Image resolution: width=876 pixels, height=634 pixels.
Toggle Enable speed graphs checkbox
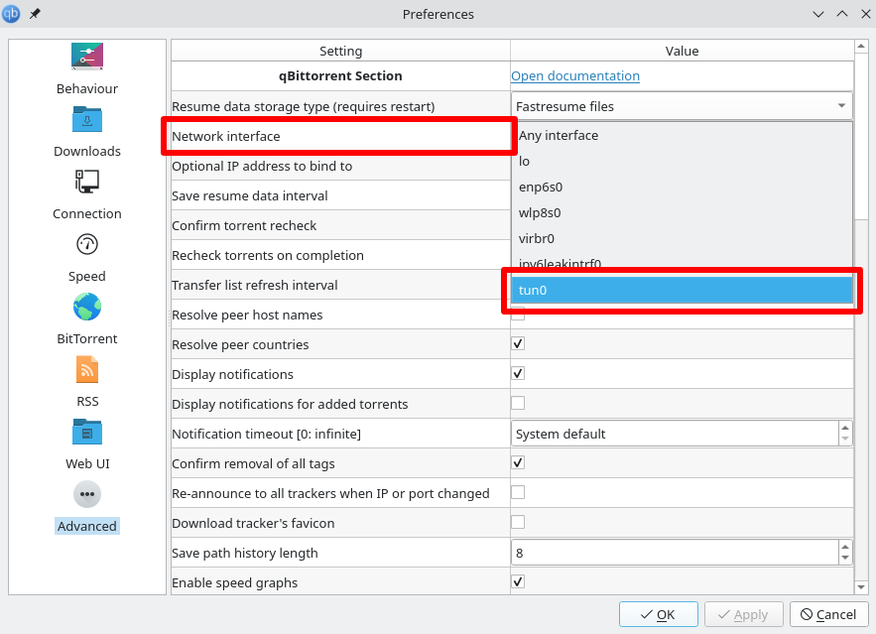pyautogui.click(x=518, y=581)
